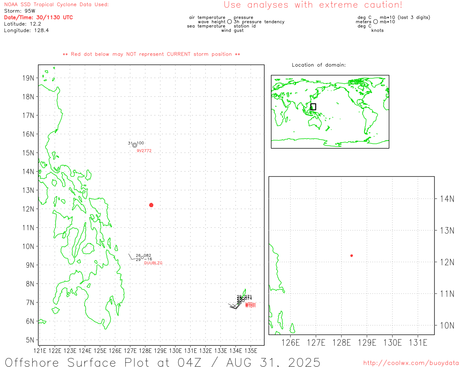Select the world map domain thumbnail

coord(330,111)
